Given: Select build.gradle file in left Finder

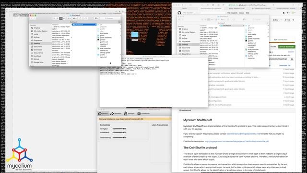Looking at the screenshot, I should tap(104, 33).
